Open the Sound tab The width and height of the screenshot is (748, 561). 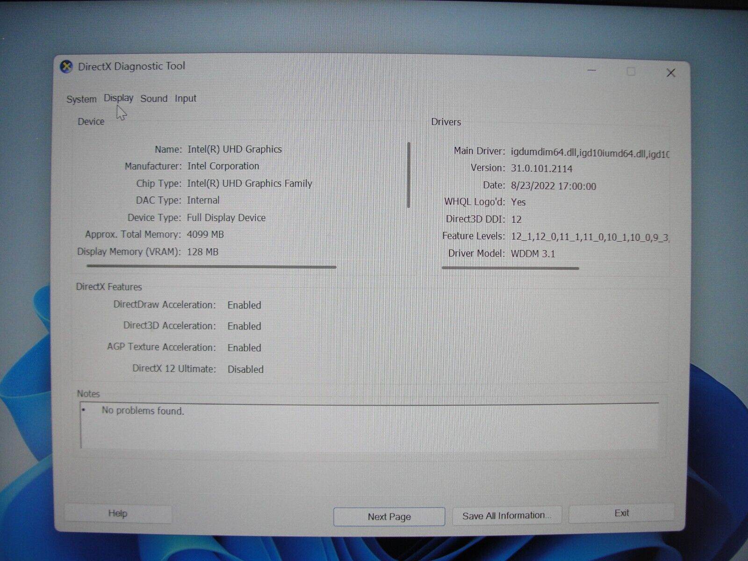(x=154, y=99)
